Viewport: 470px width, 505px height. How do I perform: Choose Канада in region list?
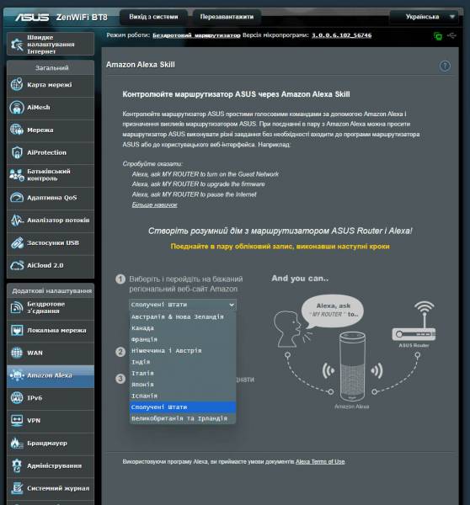(183, 328)
